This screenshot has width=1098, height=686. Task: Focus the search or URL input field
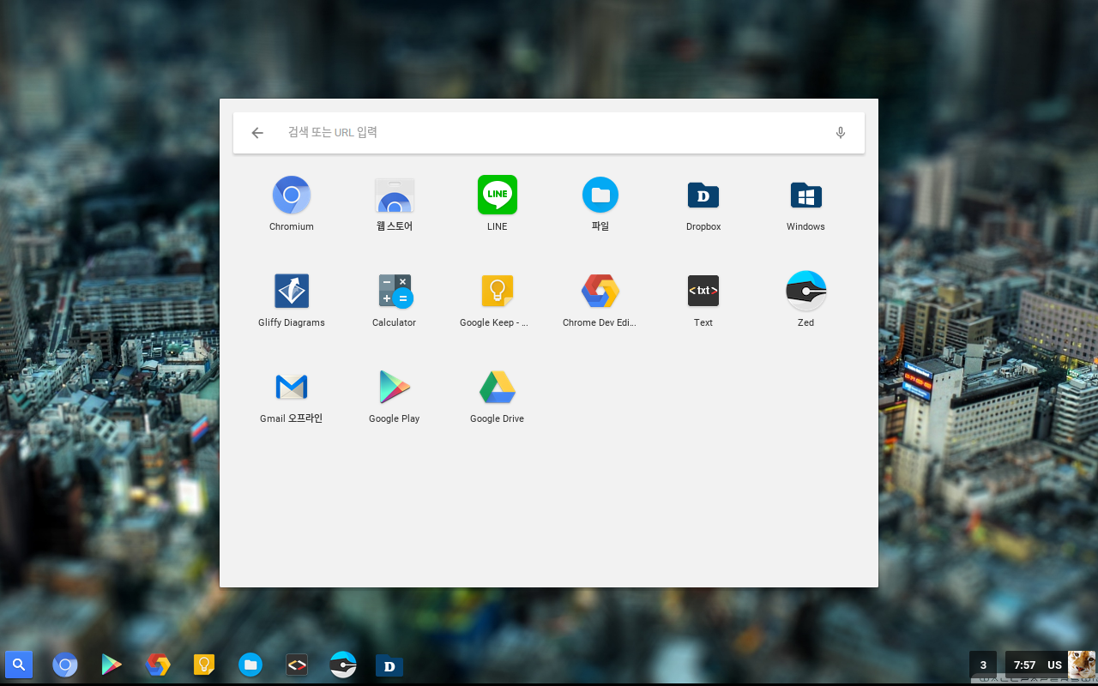[549, 133]
